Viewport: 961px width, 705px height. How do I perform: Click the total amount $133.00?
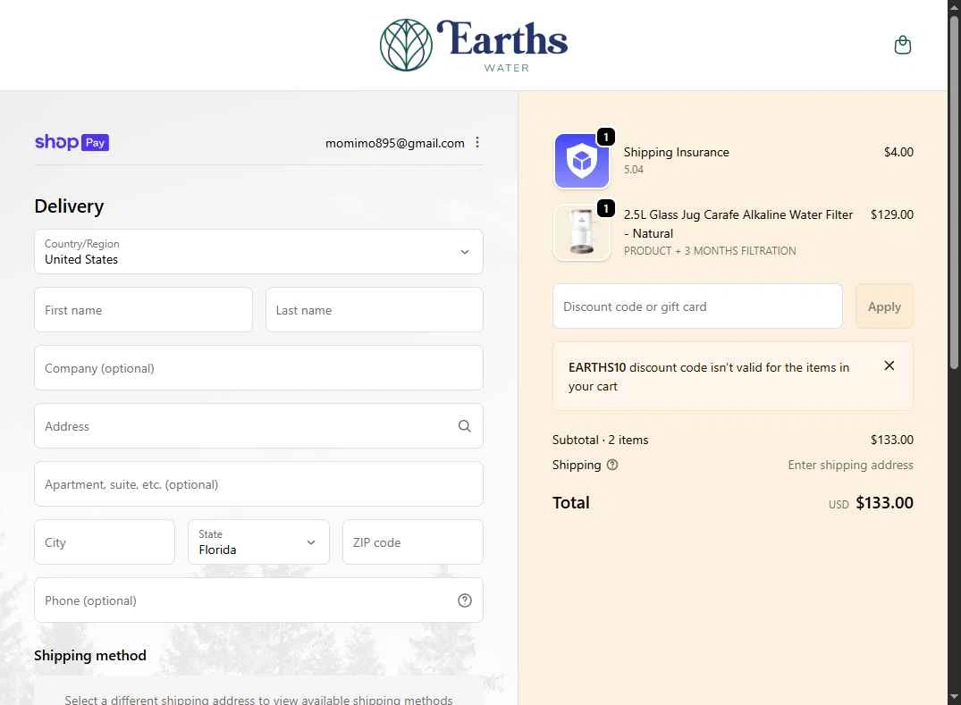point(884,503)
